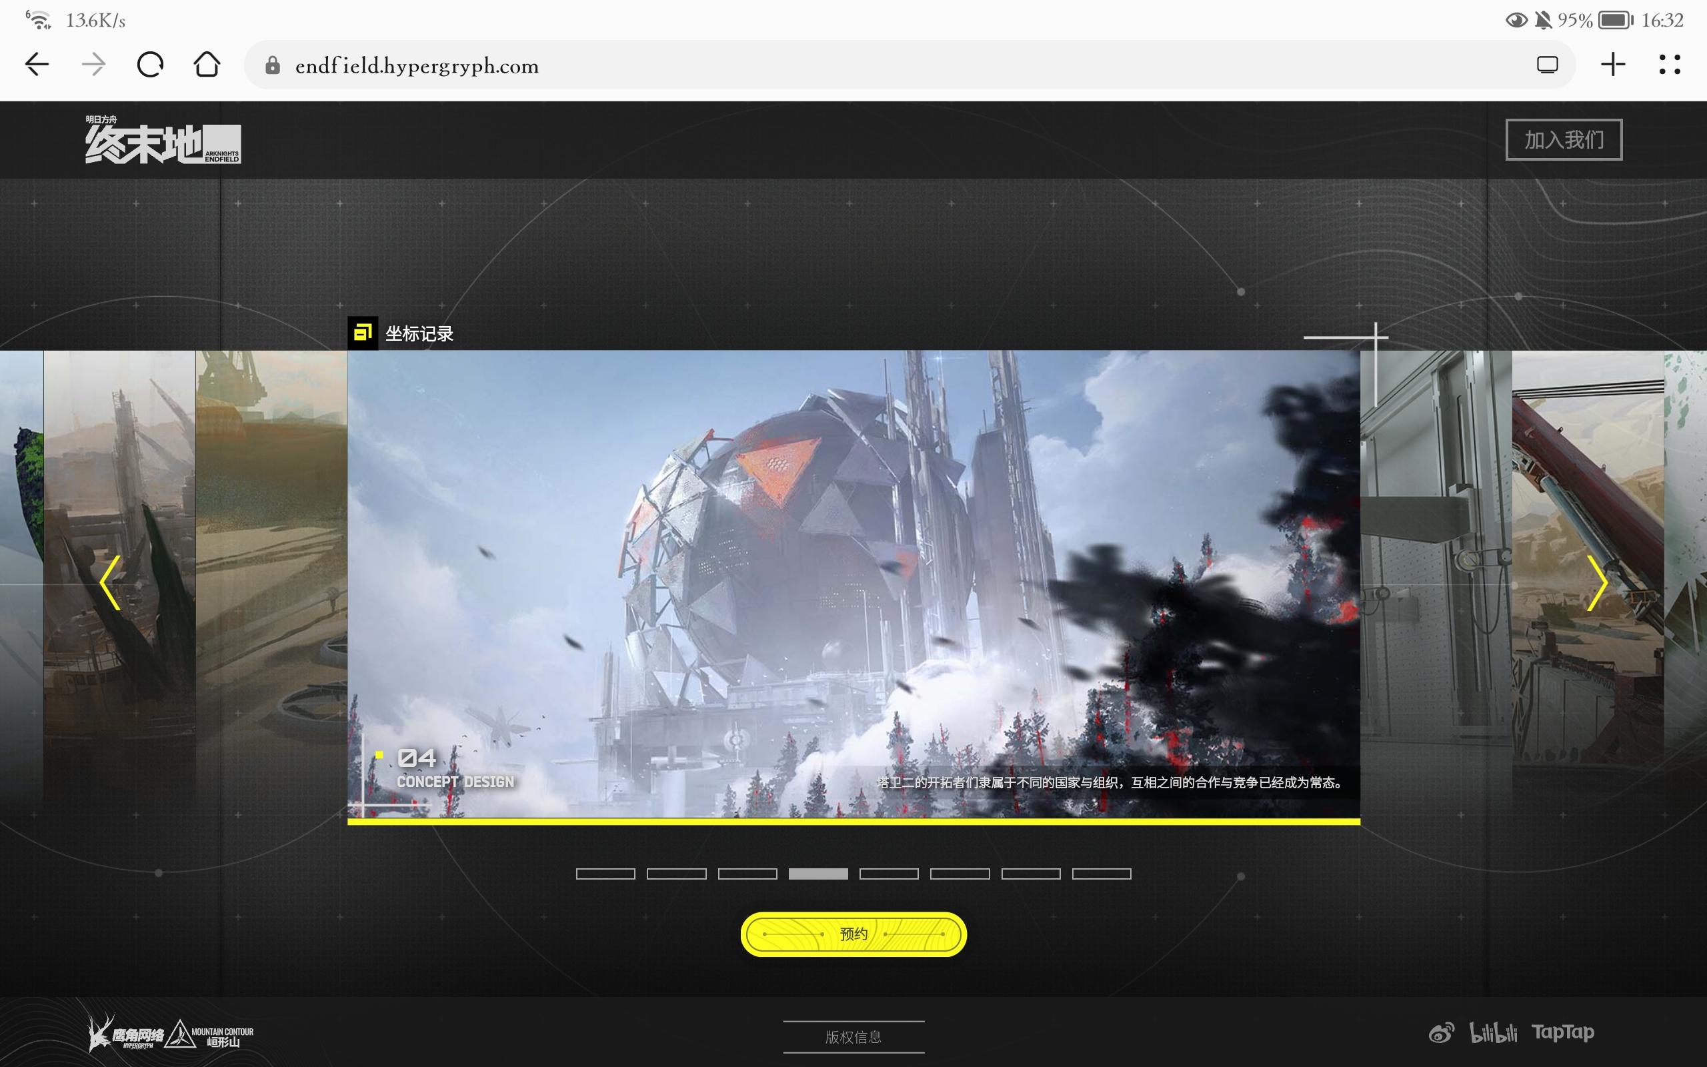Open the 版权信息 copyright link
Screen dimensions: 1707x1067
pos(853,1036)
